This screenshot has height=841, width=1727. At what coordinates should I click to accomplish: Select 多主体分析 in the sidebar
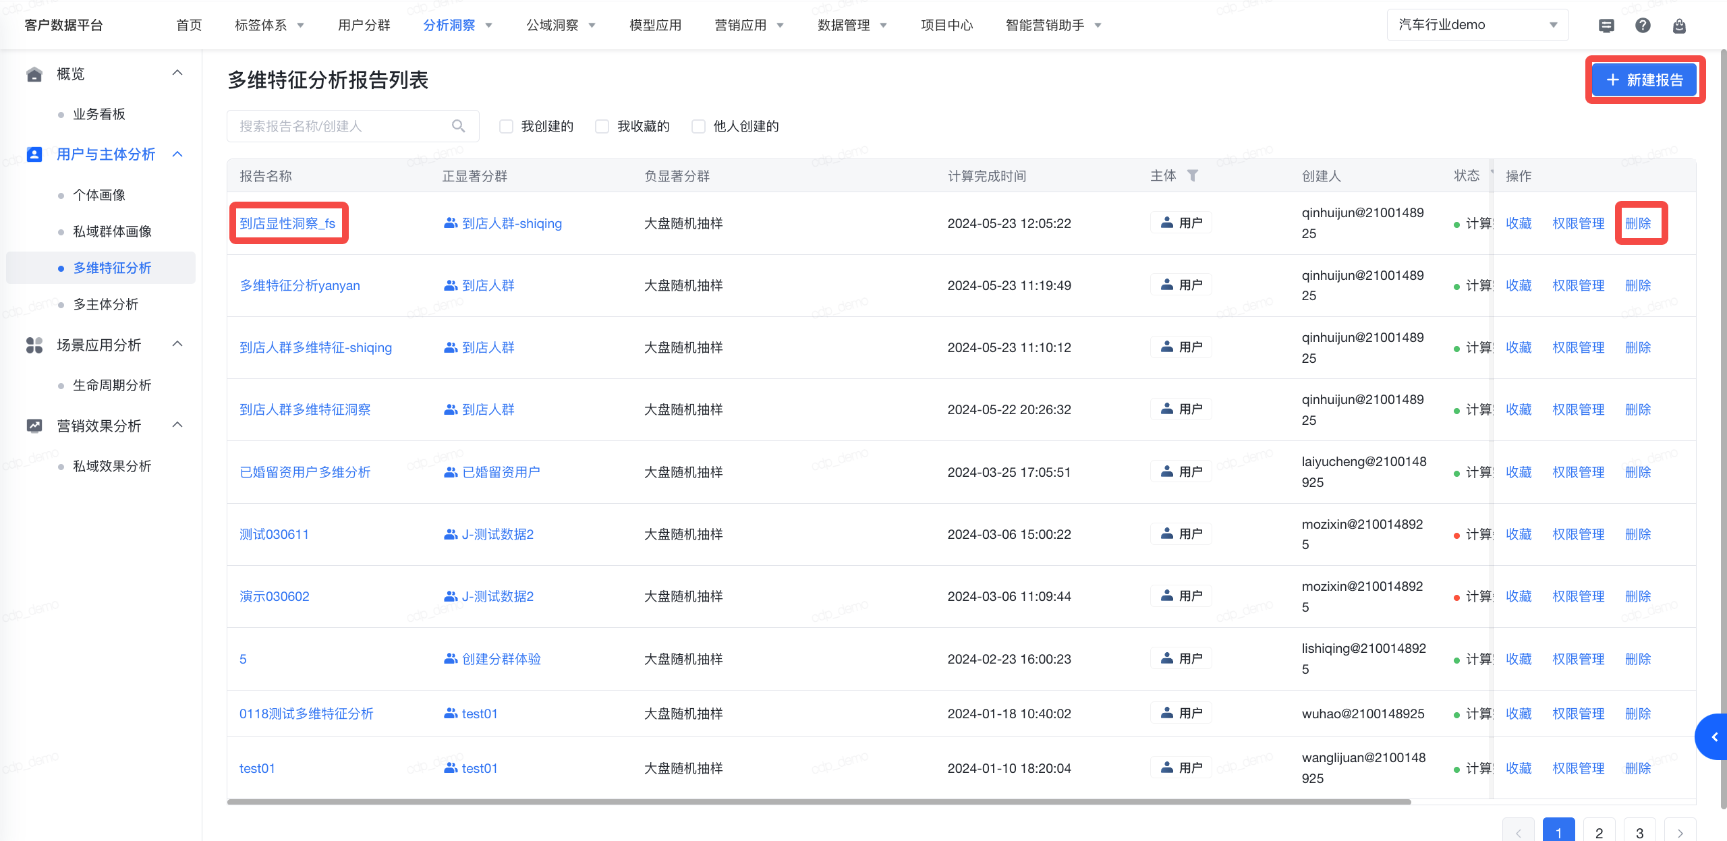pos(105,304)
